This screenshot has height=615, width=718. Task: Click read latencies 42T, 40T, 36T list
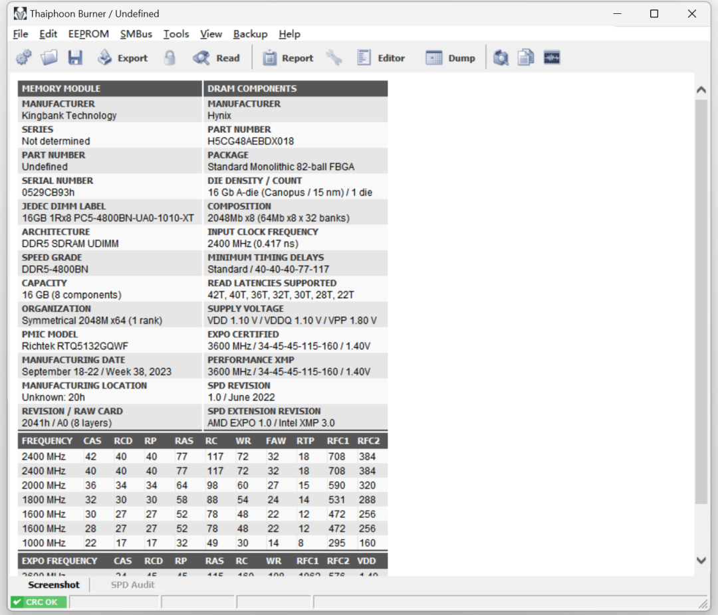tap(281, 295)
